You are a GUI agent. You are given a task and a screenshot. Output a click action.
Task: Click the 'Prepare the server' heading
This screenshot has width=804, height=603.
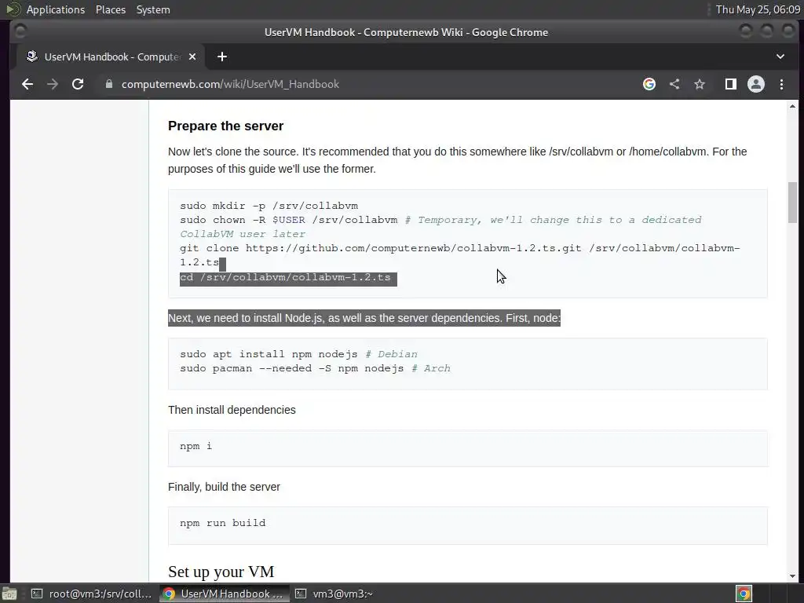225,126
